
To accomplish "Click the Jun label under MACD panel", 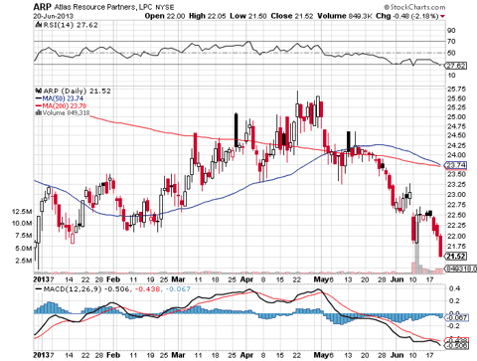I will 397,355.
